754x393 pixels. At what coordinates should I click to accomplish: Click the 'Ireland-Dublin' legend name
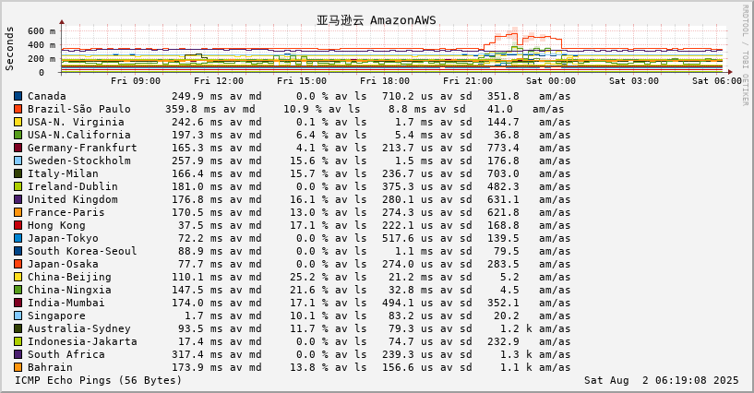pyautogui.click(x=73, y=186)
